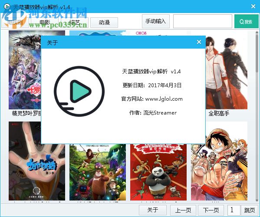Focus the search input field
The width and height of the screenshot is (260, 217).
click(x=202, y=21)
